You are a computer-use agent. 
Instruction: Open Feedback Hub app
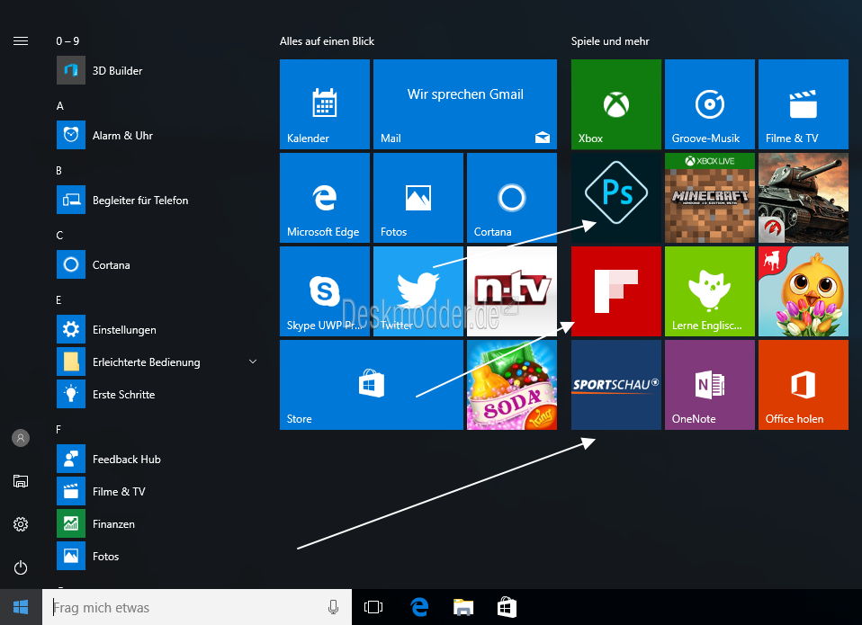coord(157,460)
